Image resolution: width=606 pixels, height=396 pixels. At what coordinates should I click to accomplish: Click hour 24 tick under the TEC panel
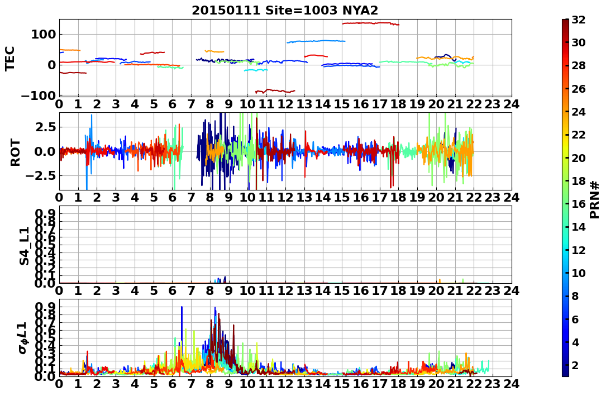pos(511,104)
